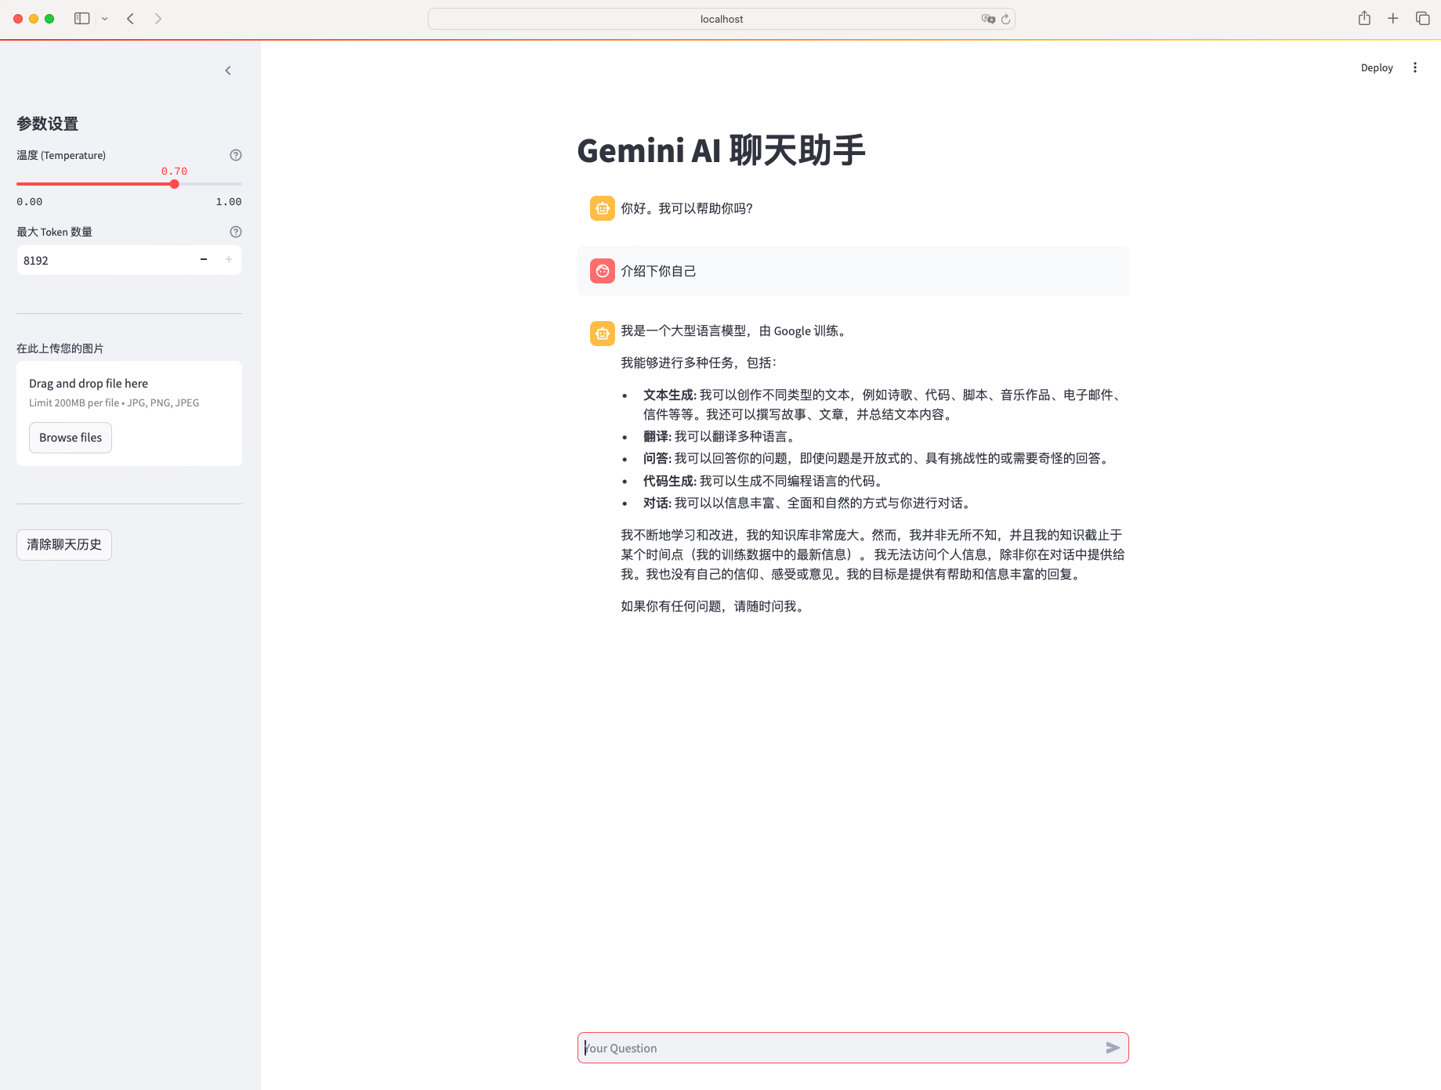Click the 代码生成 bullet item
1441x1090 pixels.
pyautogui.click(x=765, y=482)
